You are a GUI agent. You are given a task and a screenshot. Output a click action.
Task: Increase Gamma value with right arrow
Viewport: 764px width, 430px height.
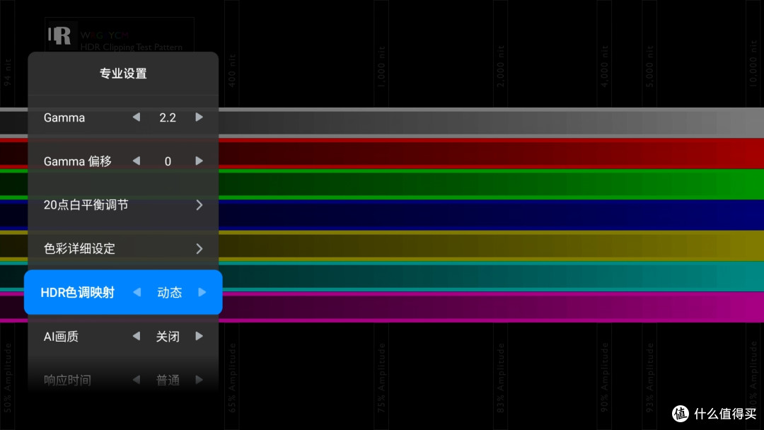pos(199,117)
